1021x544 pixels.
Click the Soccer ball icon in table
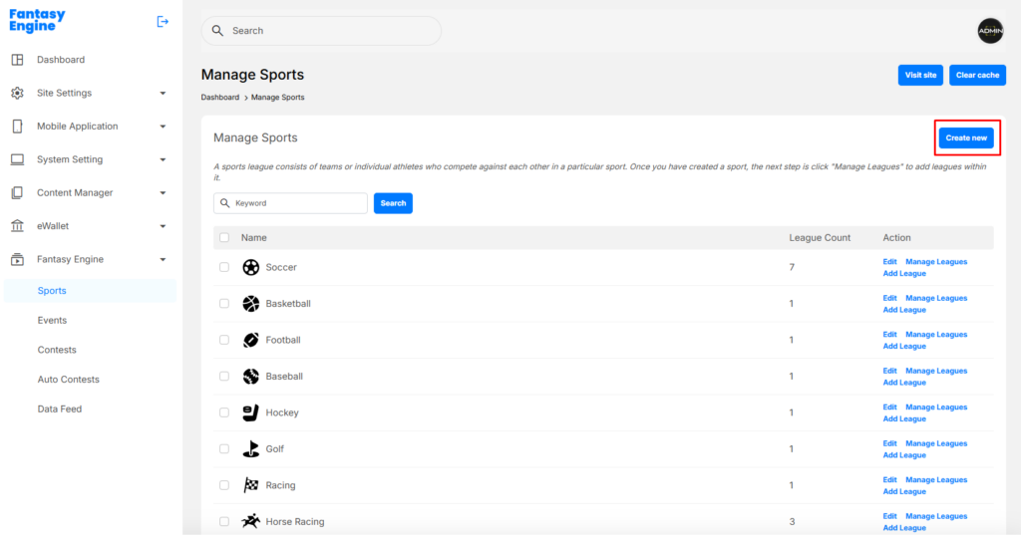pos(251,267)
